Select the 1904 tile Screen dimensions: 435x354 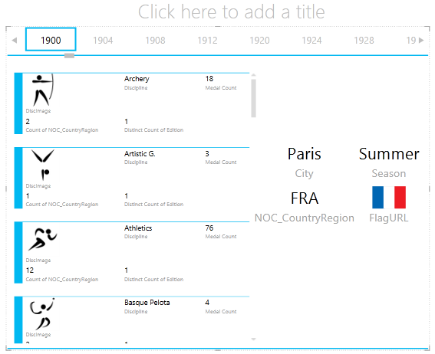(103, 41)
